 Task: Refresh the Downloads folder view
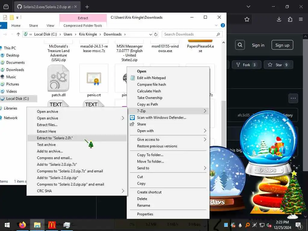tap(156, 34)
